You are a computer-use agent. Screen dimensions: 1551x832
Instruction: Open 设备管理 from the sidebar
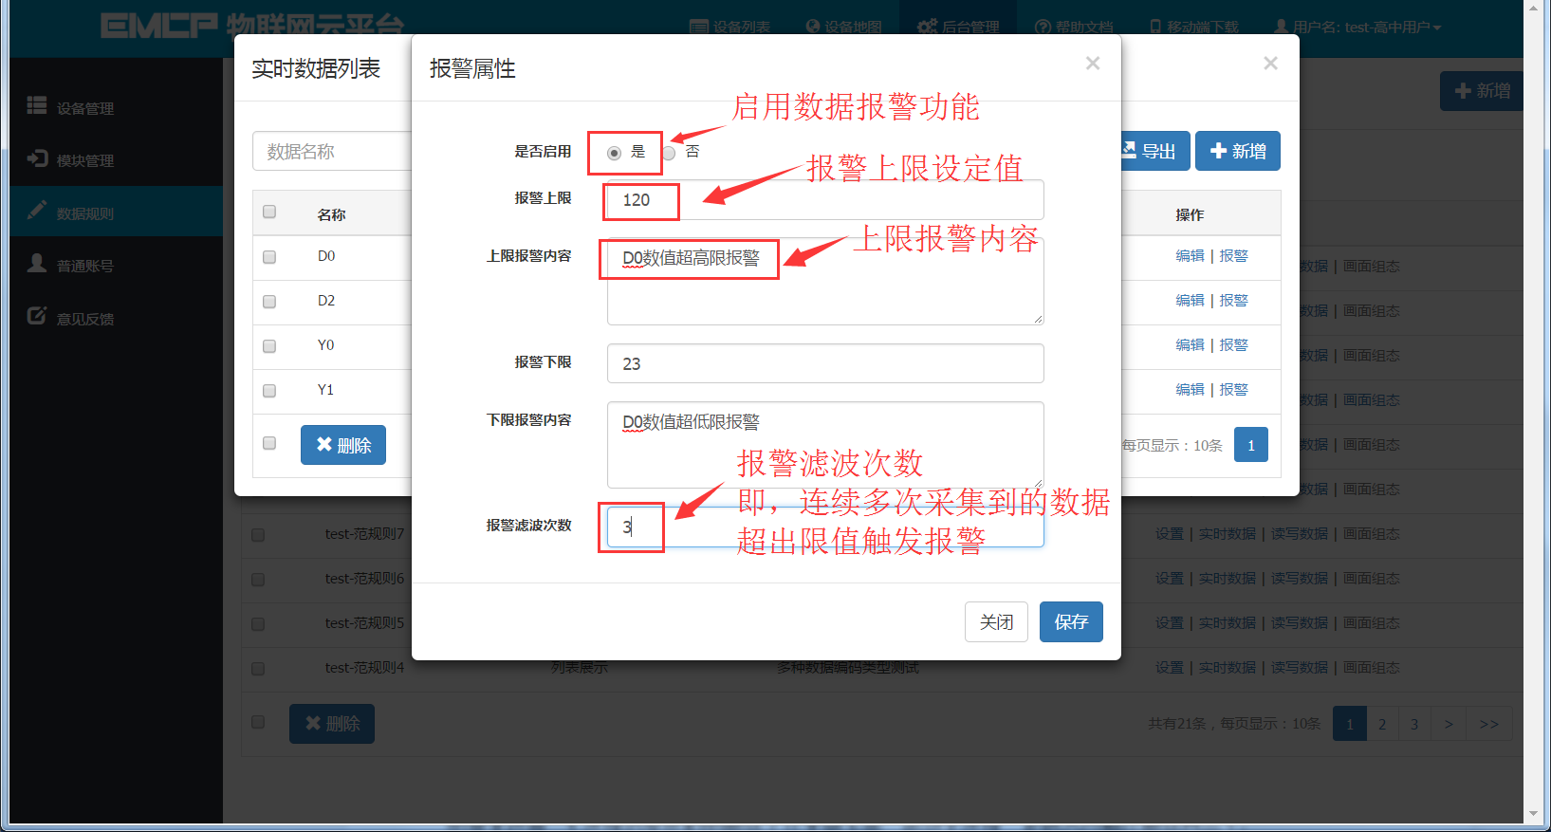click(x=71, y=107)
